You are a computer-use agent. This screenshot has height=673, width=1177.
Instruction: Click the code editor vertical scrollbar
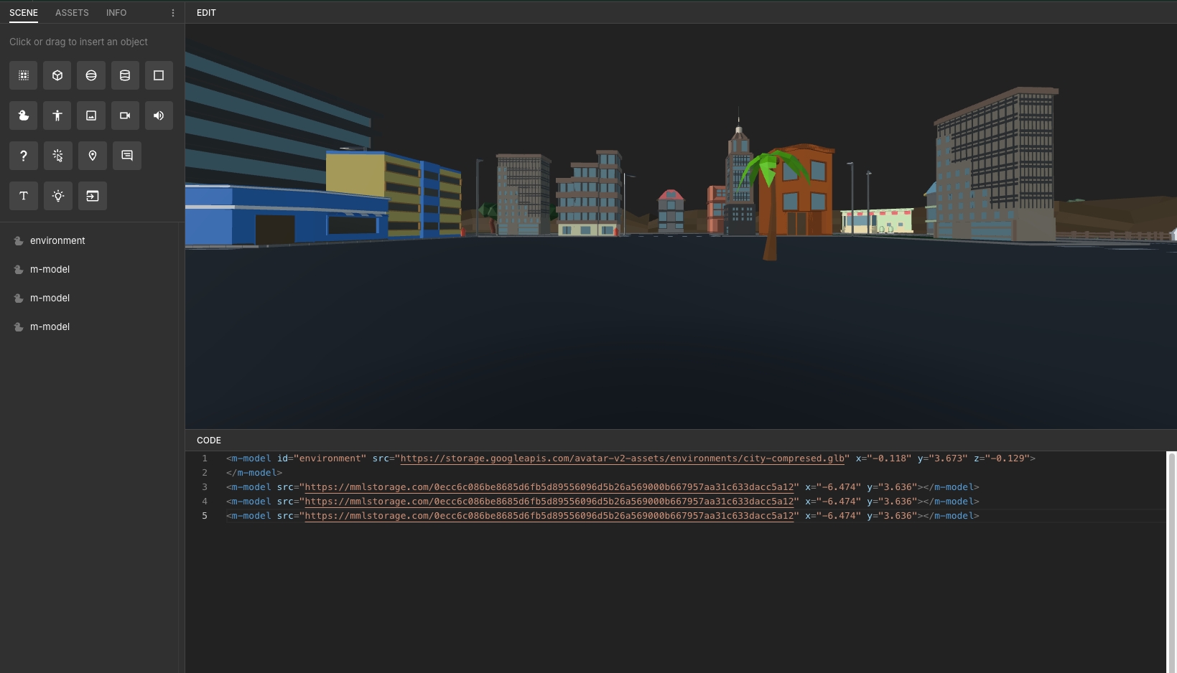(1171, 560)
